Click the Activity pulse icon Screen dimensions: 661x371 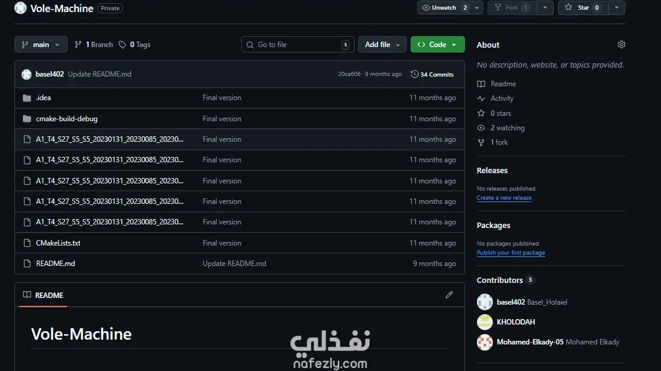481,98
